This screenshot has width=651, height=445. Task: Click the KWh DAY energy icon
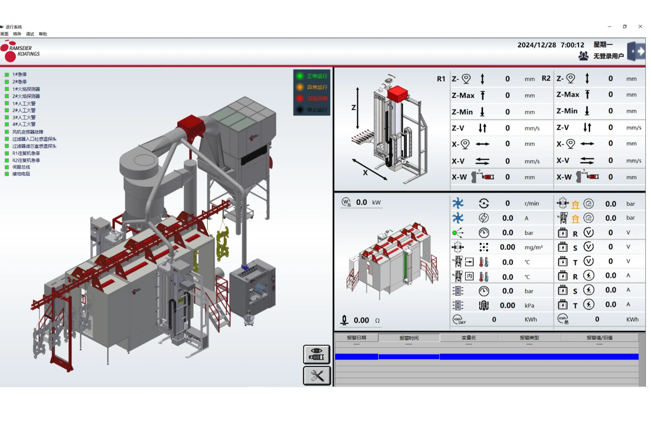coord(458,320)
